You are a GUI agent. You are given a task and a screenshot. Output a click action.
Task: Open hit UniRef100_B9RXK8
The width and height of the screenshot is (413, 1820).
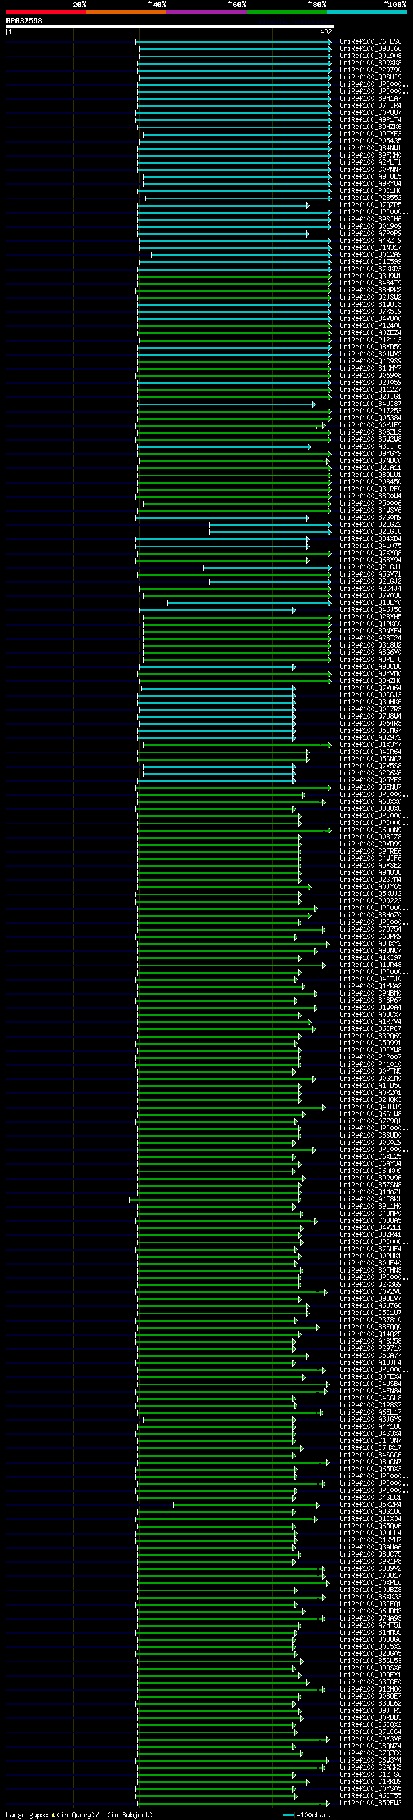(370, 63)
